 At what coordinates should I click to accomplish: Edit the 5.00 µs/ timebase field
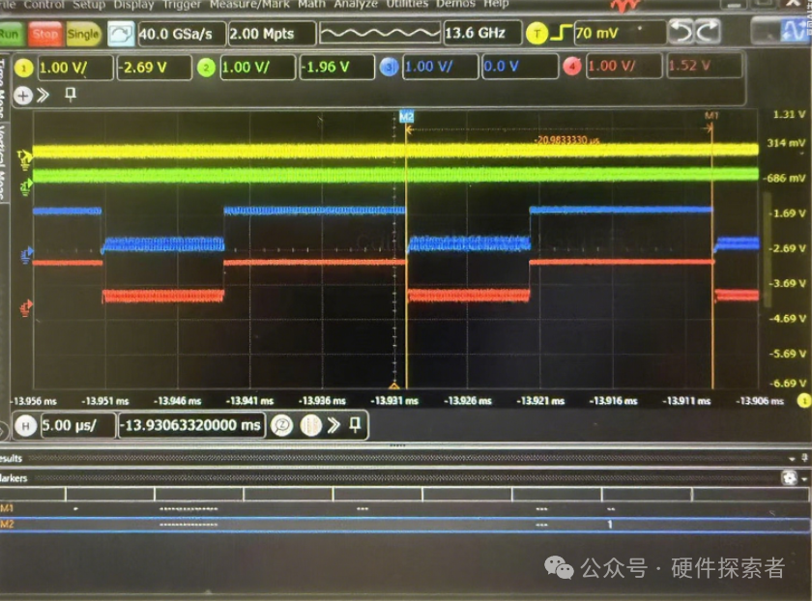77,425
